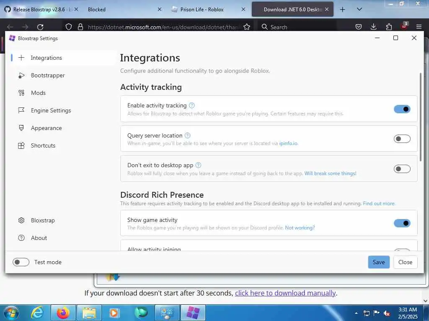
Task: Click the Appearance paintbrush icon
Action: [x=21, y=128]
